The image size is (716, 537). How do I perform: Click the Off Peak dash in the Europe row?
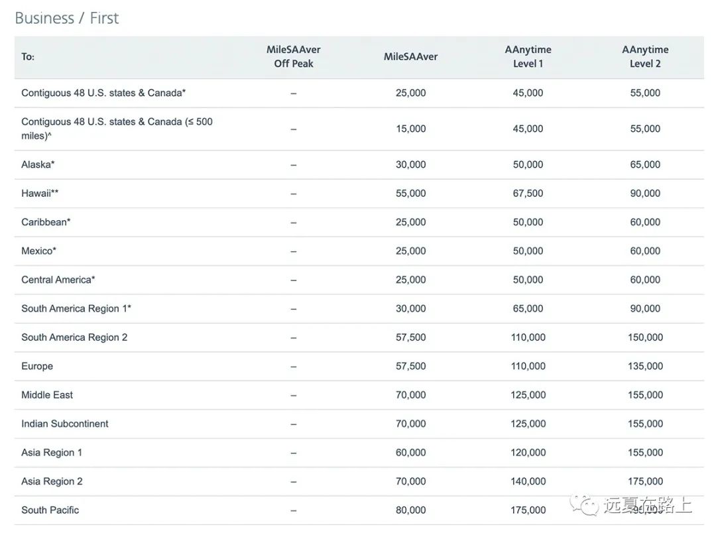click(x=294, y=366)
